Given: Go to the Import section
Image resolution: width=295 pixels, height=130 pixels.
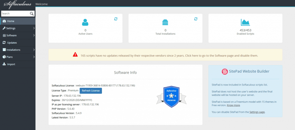Looking at the screenshot, I should (x=11, y=64).
